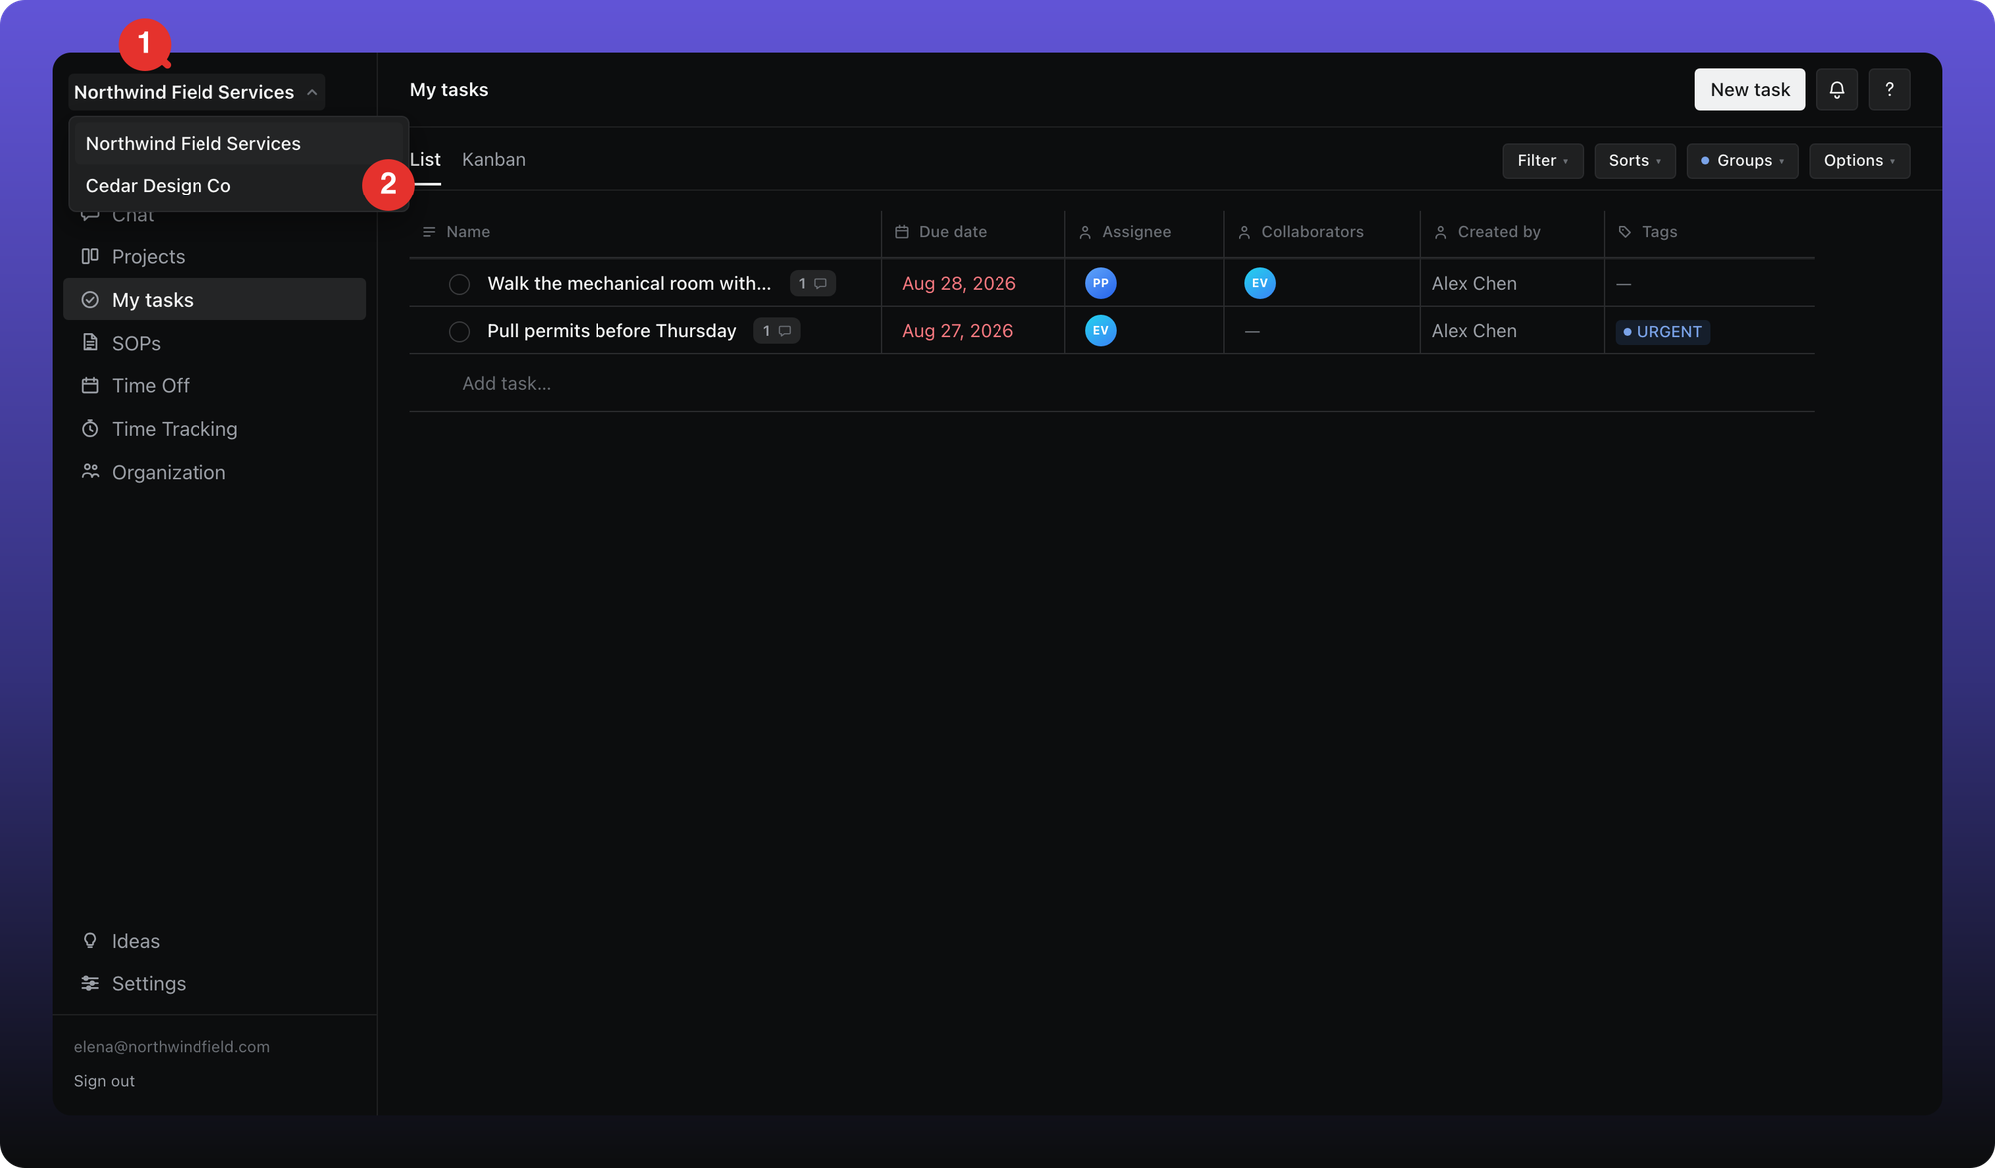Open the Organization page
The width and height of the screenshot is (1995, 1168).
click(214, 472)
